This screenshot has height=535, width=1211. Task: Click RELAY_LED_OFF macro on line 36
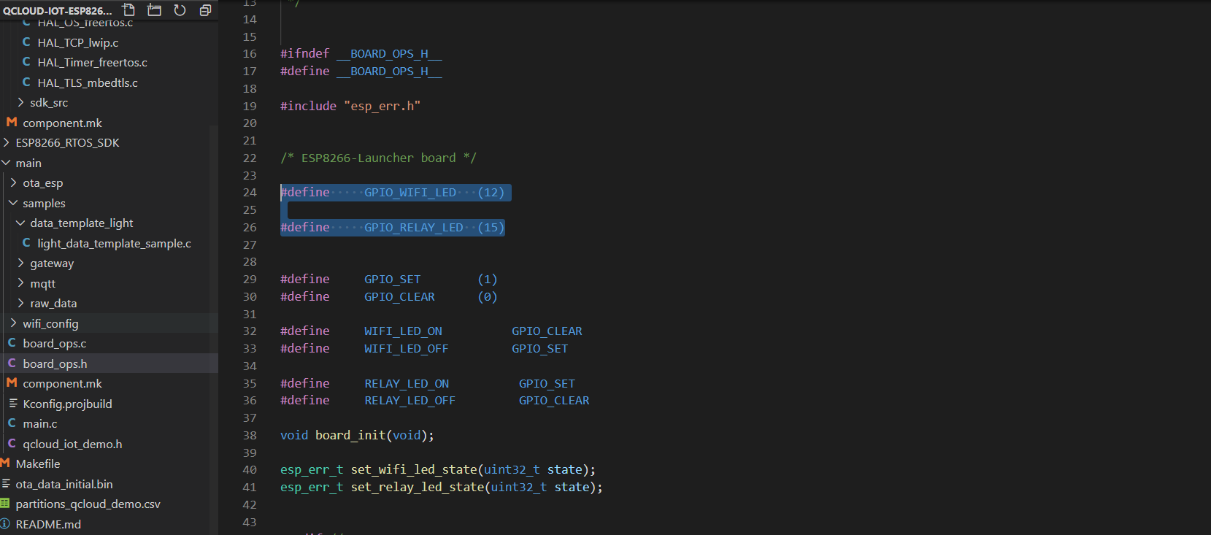pyautogui.click(x=410, y=400)
